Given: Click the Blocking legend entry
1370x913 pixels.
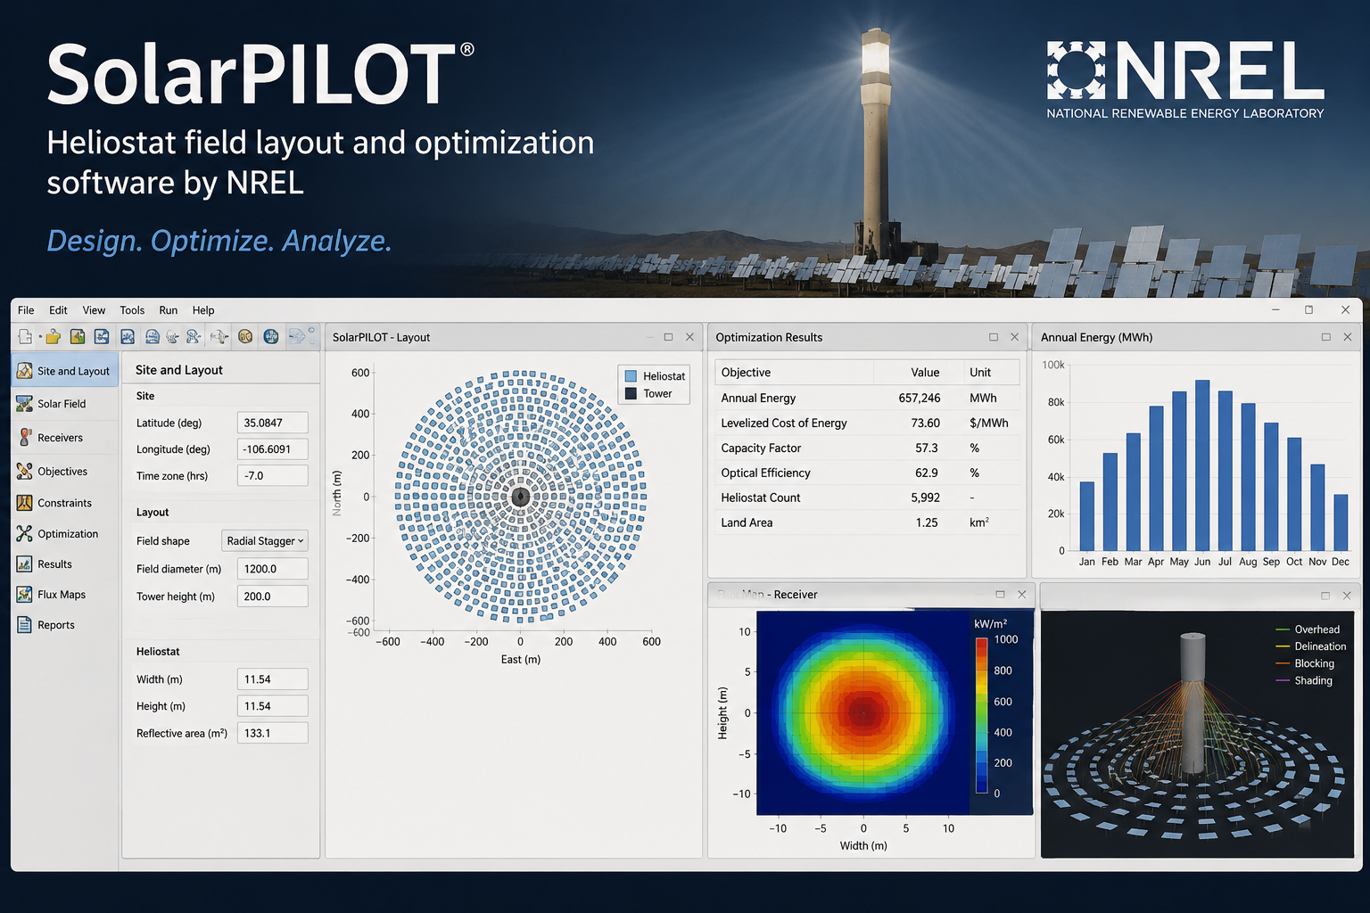Looking at the screenshot, I should click(x=1305, y=663).
